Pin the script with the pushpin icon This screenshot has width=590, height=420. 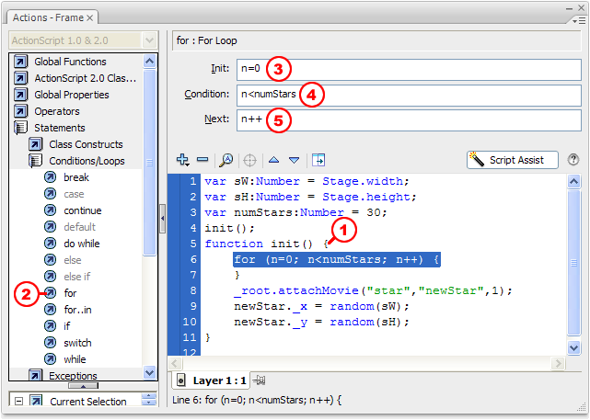coord(260,380)
